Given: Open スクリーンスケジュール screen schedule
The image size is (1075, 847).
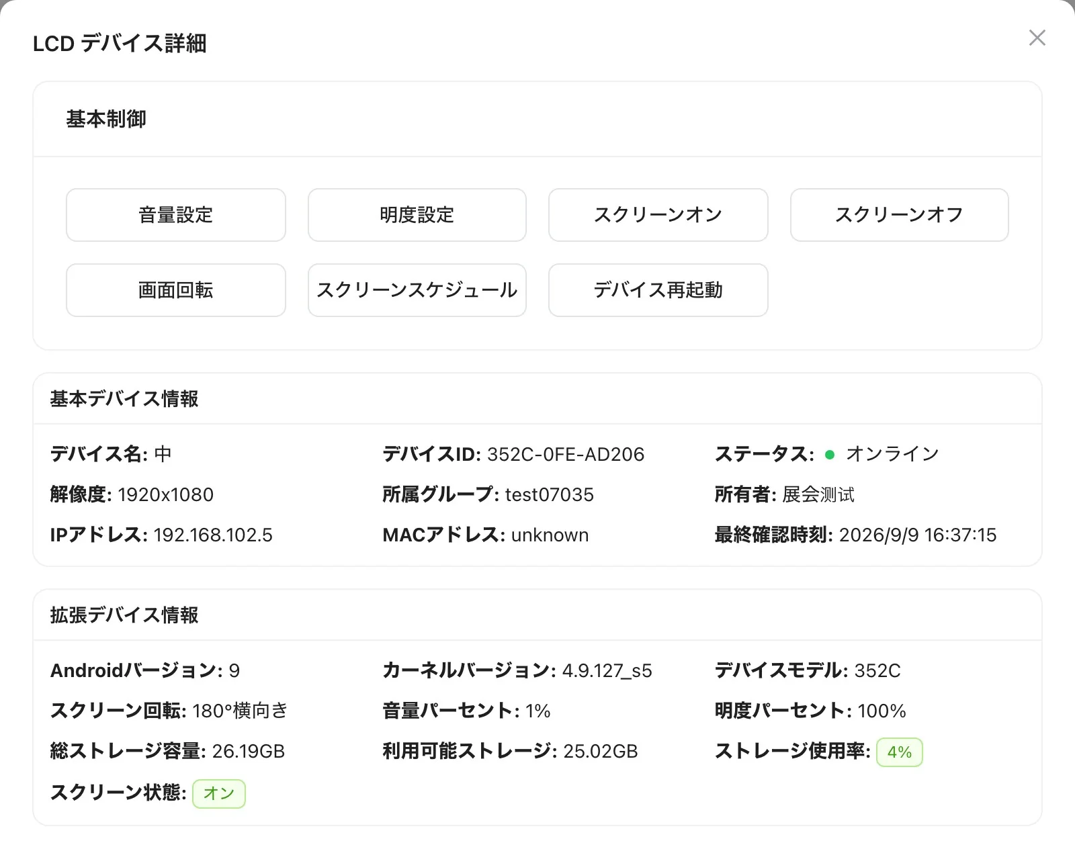Looking at the screenshot, I should (x=417, y=290).
